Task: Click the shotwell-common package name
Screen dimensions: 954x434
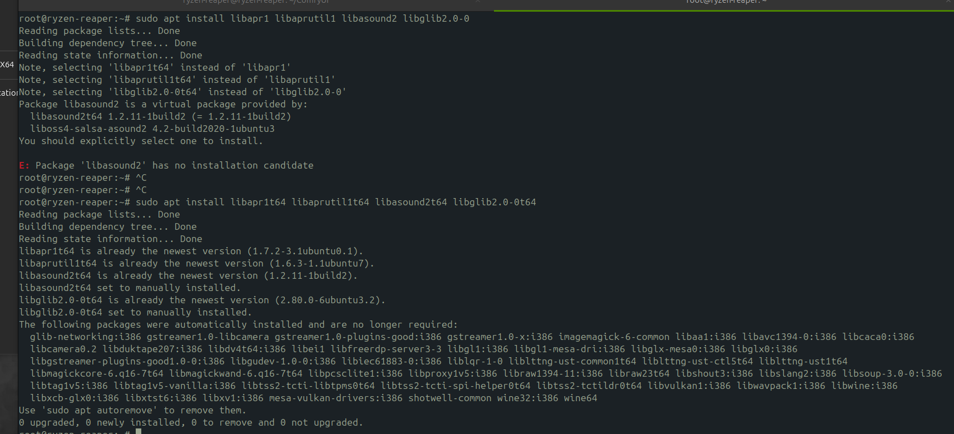Action: pyautogui.click(x=449, y=398)
